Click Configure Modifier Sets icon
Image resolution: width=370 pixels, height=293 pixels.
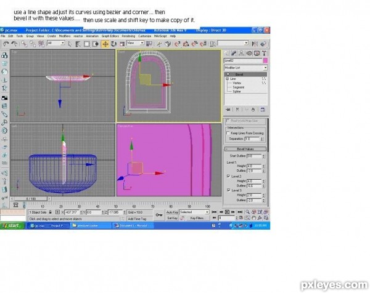(x=263, y=110)
